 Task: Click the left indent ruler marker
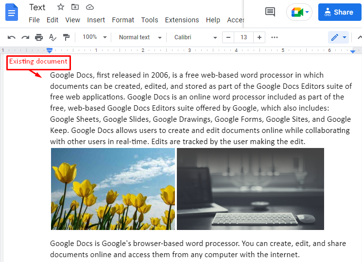pos(50,50)
